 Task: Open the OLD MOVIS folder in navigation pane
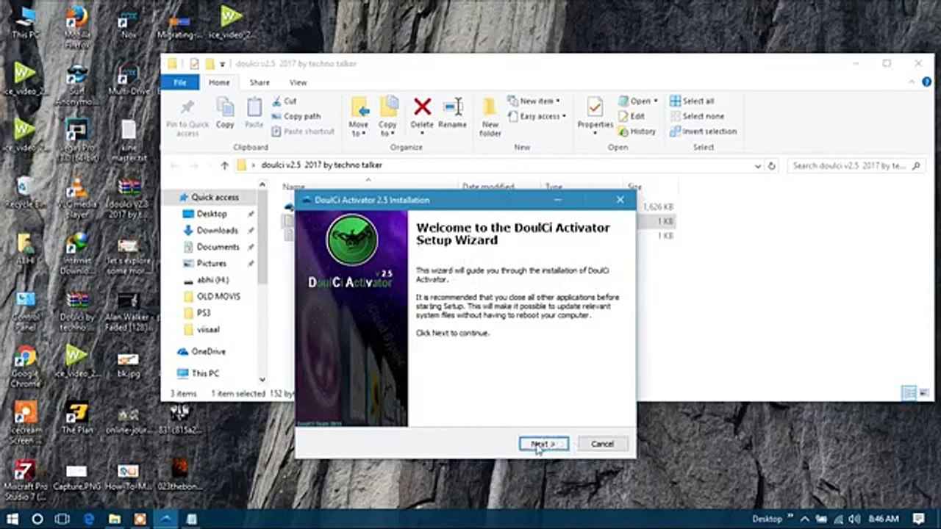click(218, 296)
